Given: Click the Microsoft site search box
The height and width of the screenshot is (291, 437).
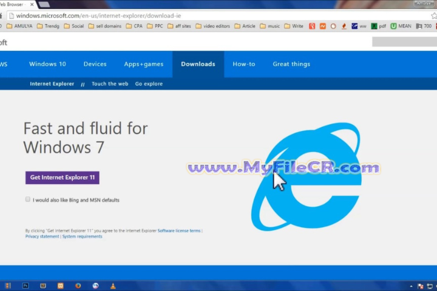Looking at the screenshot, I should pos(404,42).
